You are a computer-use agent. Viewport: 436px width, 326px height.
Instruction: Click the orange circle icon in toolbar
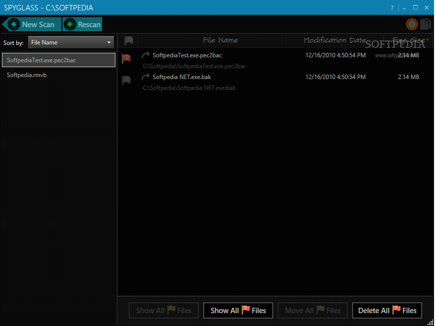click(x=412, y=25)
